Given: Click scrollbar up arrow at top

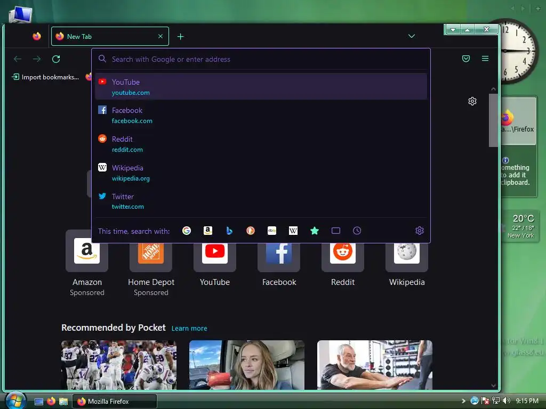Looking at the screenshot, I should 493,89.
